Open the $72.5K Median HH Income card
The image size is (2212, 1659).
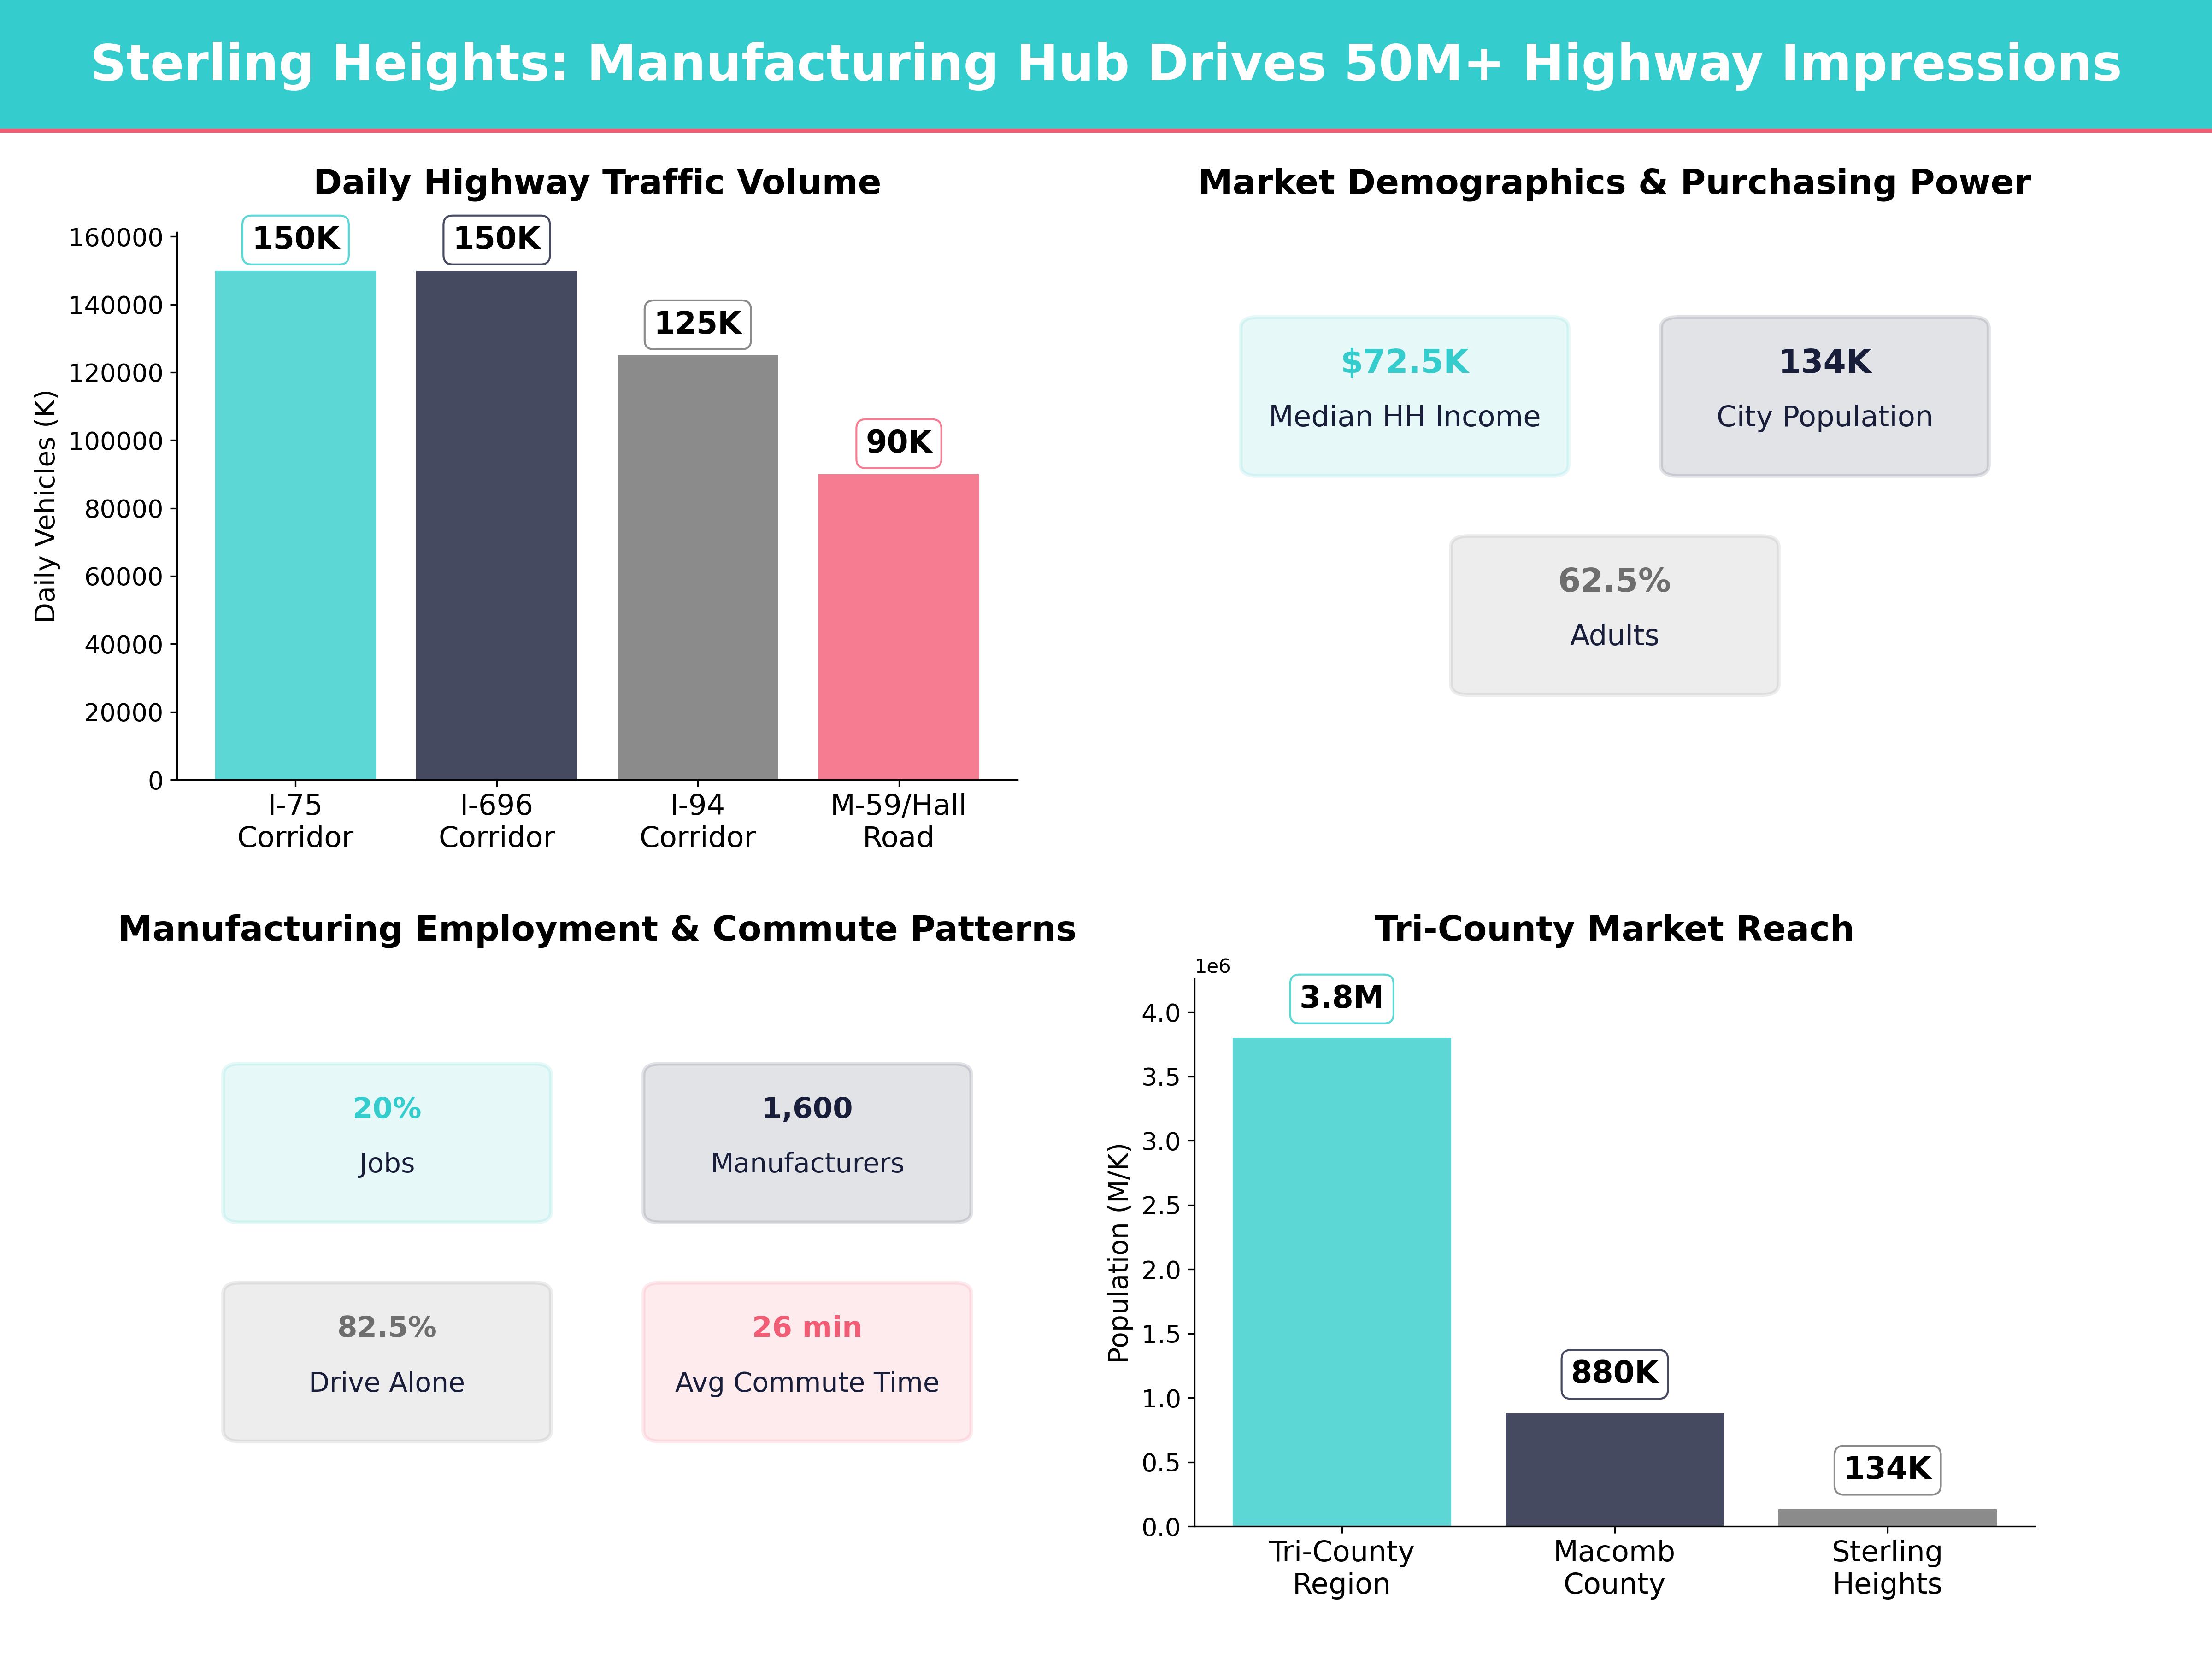tap(1405, 393)
